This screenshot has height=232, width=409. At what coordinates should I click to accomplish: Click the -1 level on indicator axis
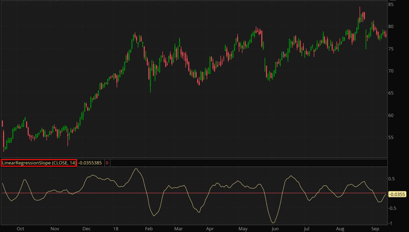coord(391,223)
